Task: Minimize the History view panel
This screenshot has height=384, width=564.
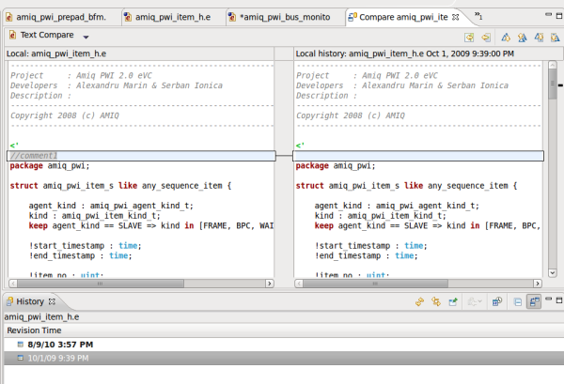Action: (x=548, y=299)
